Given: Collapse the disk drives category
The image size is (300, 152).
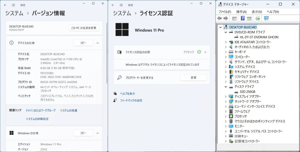Looking at the screenshot, I should (x=225, y=87).
